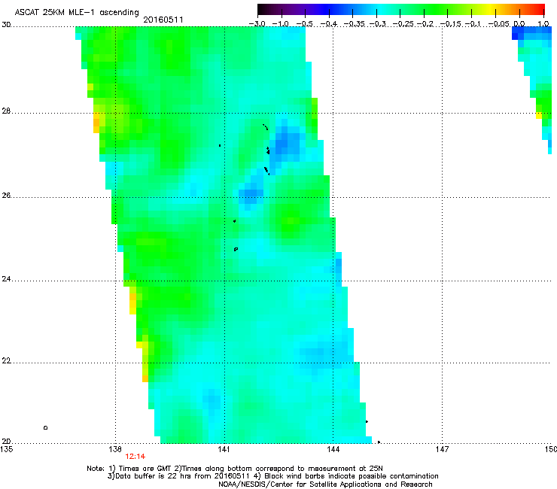Click the 'NOAA/NESDIS/Center for Satellite Applications and Research' credit

point(325,484)
